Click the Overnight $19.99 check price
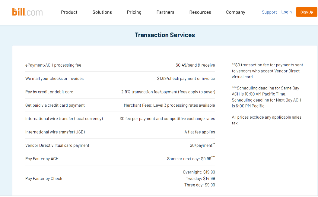Screen dimensions: 318x197 [x=199, y=172]
